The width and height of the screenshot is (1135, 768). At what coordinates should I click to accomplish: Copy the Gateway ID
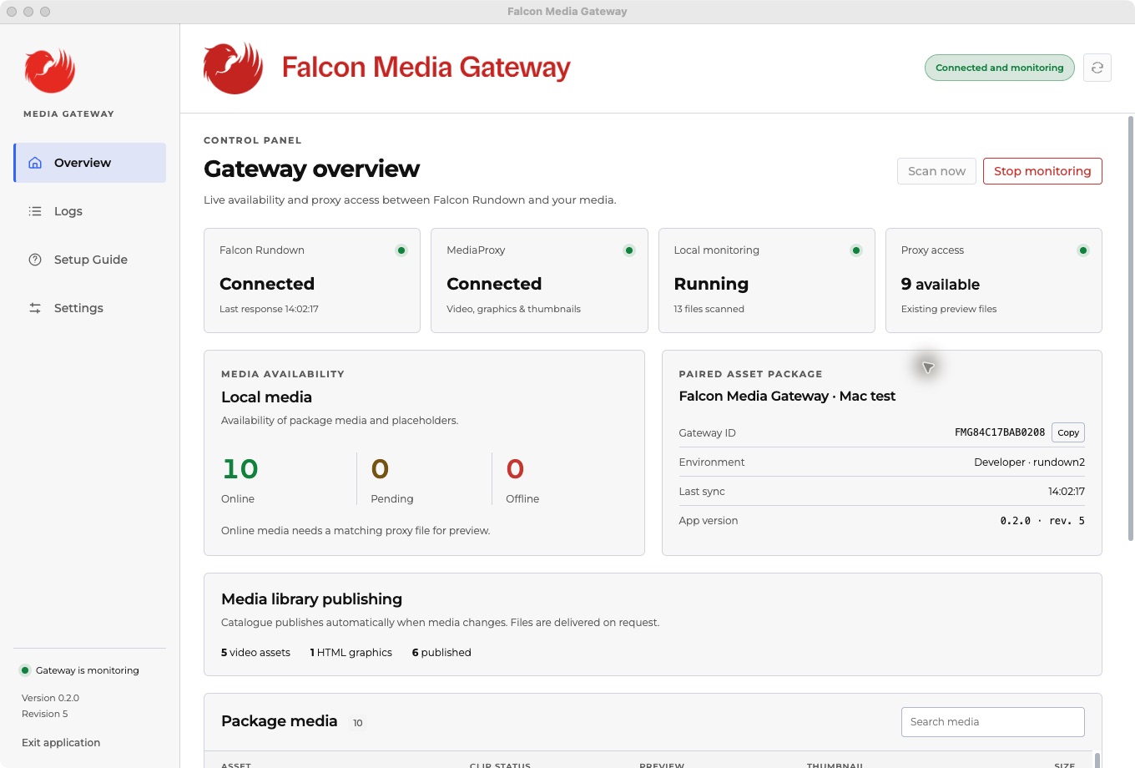(x=1068, y=432)
